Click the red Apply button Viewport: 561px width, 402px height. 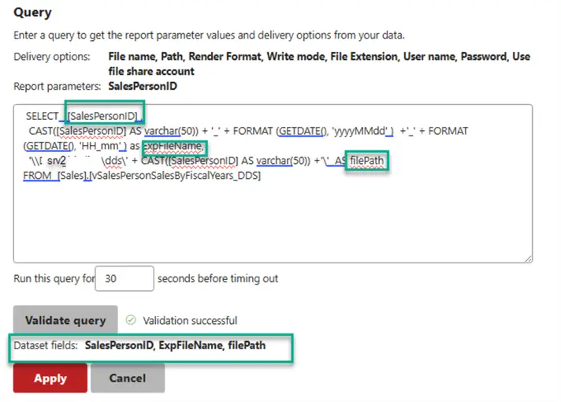[x=50, y=378]
